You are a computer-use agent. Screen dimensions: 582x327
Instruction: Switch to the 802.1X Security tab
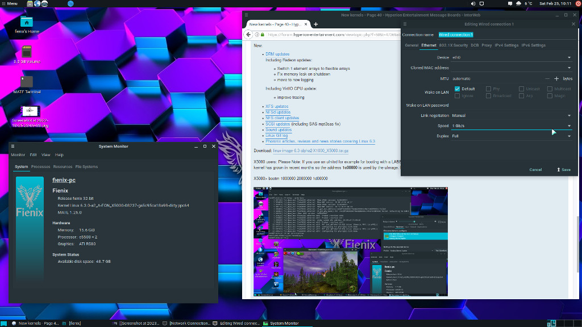[x=453, y=45]
